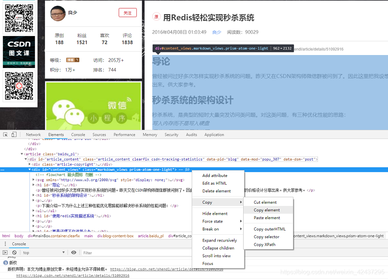Expand the h1 秒杀系统的架构设计 node
This screenshot has width=388, height=279.
[33, 195]
